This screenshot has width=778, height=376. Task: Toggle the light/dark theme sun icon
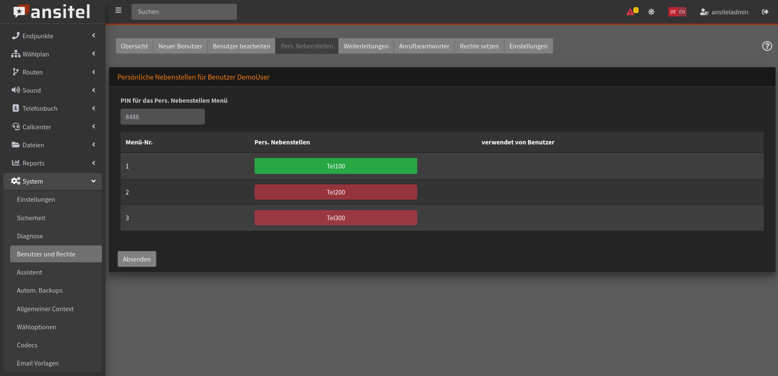651,12
